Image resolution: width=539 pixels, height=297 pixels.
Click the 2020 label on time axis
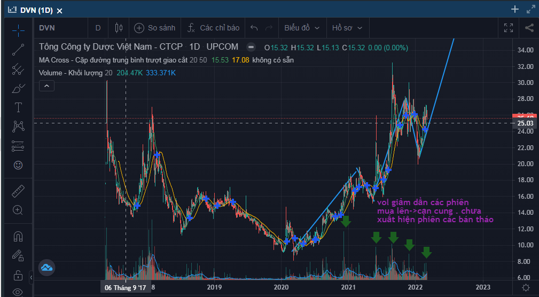click(281, 287)
